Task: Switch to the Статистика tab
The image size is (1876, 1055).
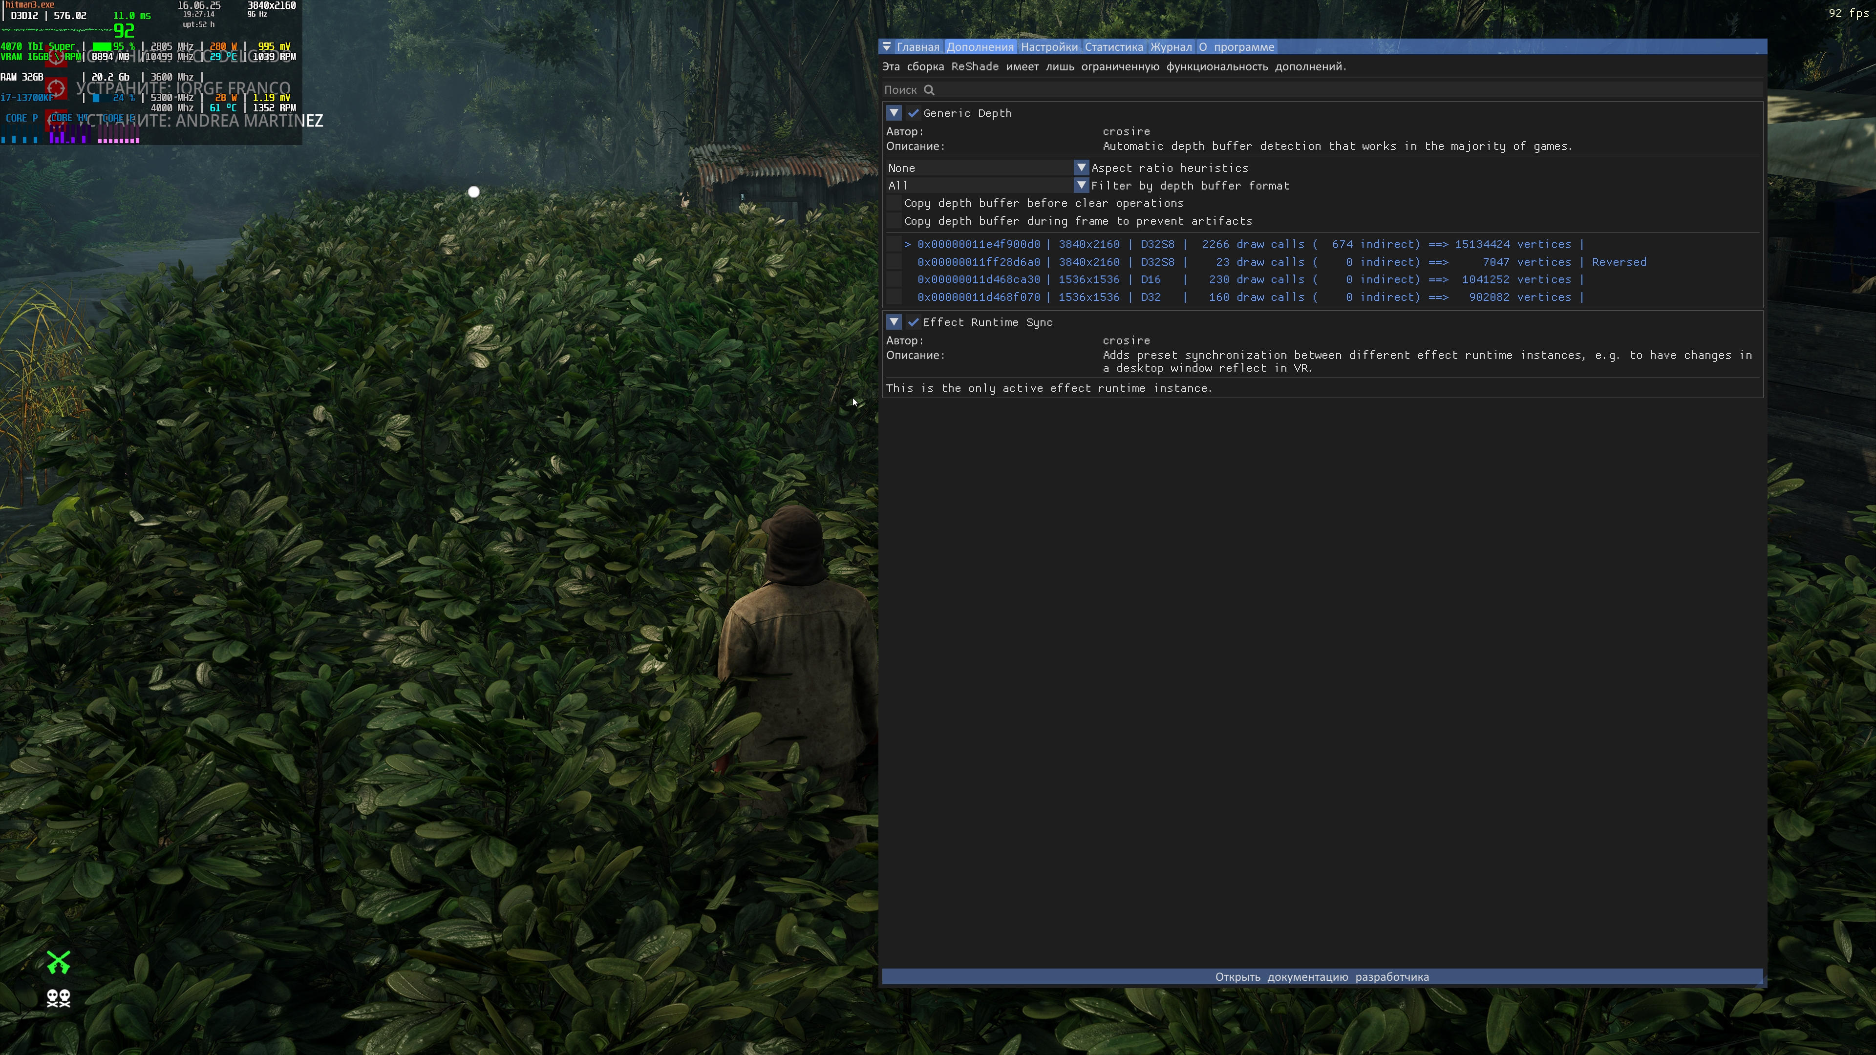Action: tap(1113, 46)
